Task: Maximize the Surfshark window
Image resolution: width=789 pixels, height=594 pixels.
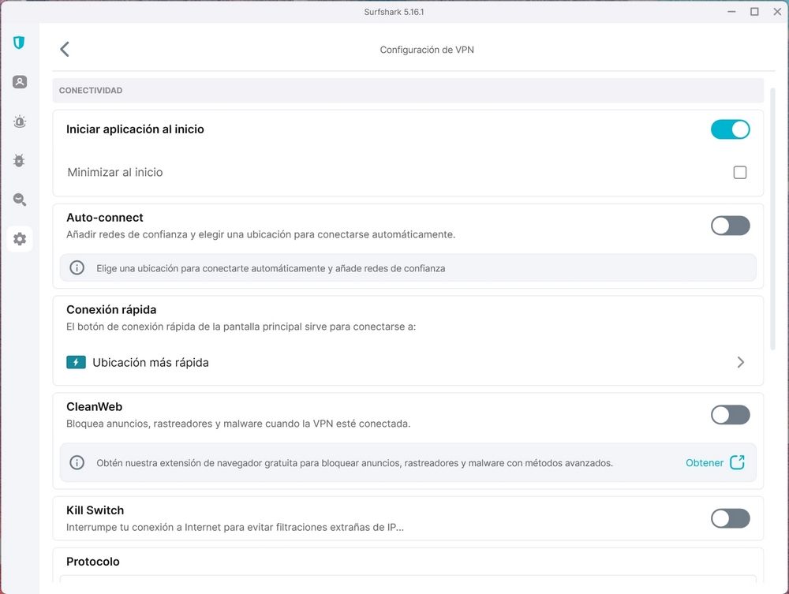Action: (754, 12)
